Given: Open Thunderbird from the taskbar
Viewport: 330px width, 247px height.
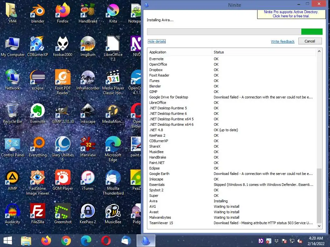Looking at the screenshot, I should point(126,241).
